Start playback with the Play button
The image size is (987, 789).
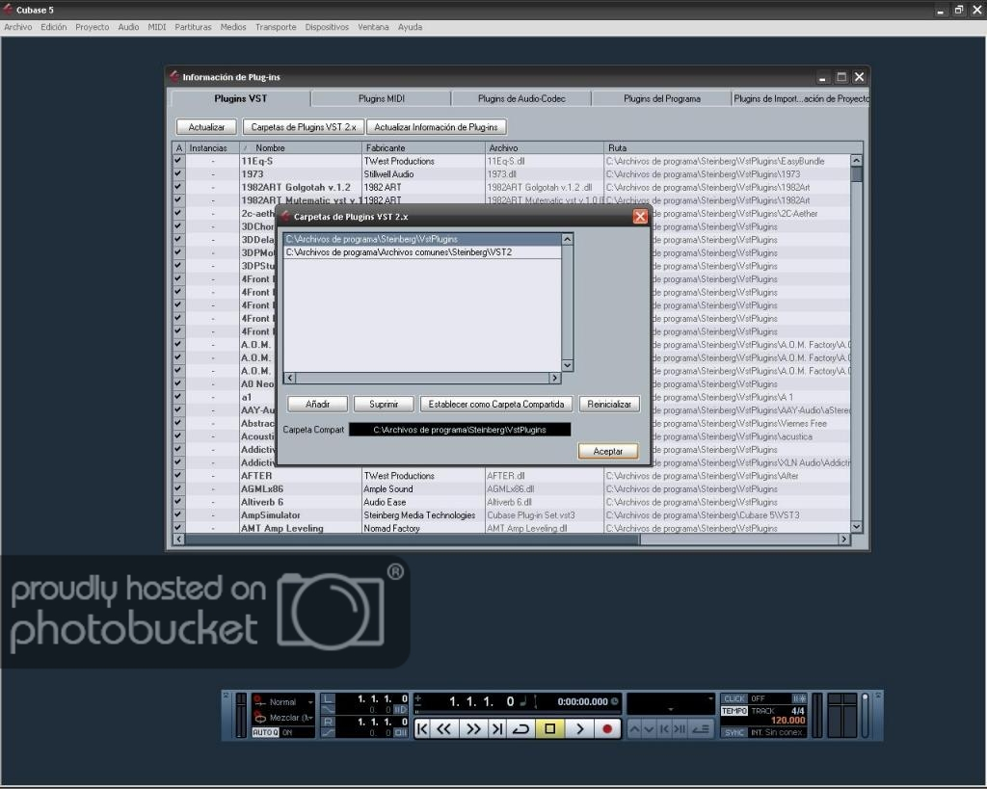(x=579, y=728)
